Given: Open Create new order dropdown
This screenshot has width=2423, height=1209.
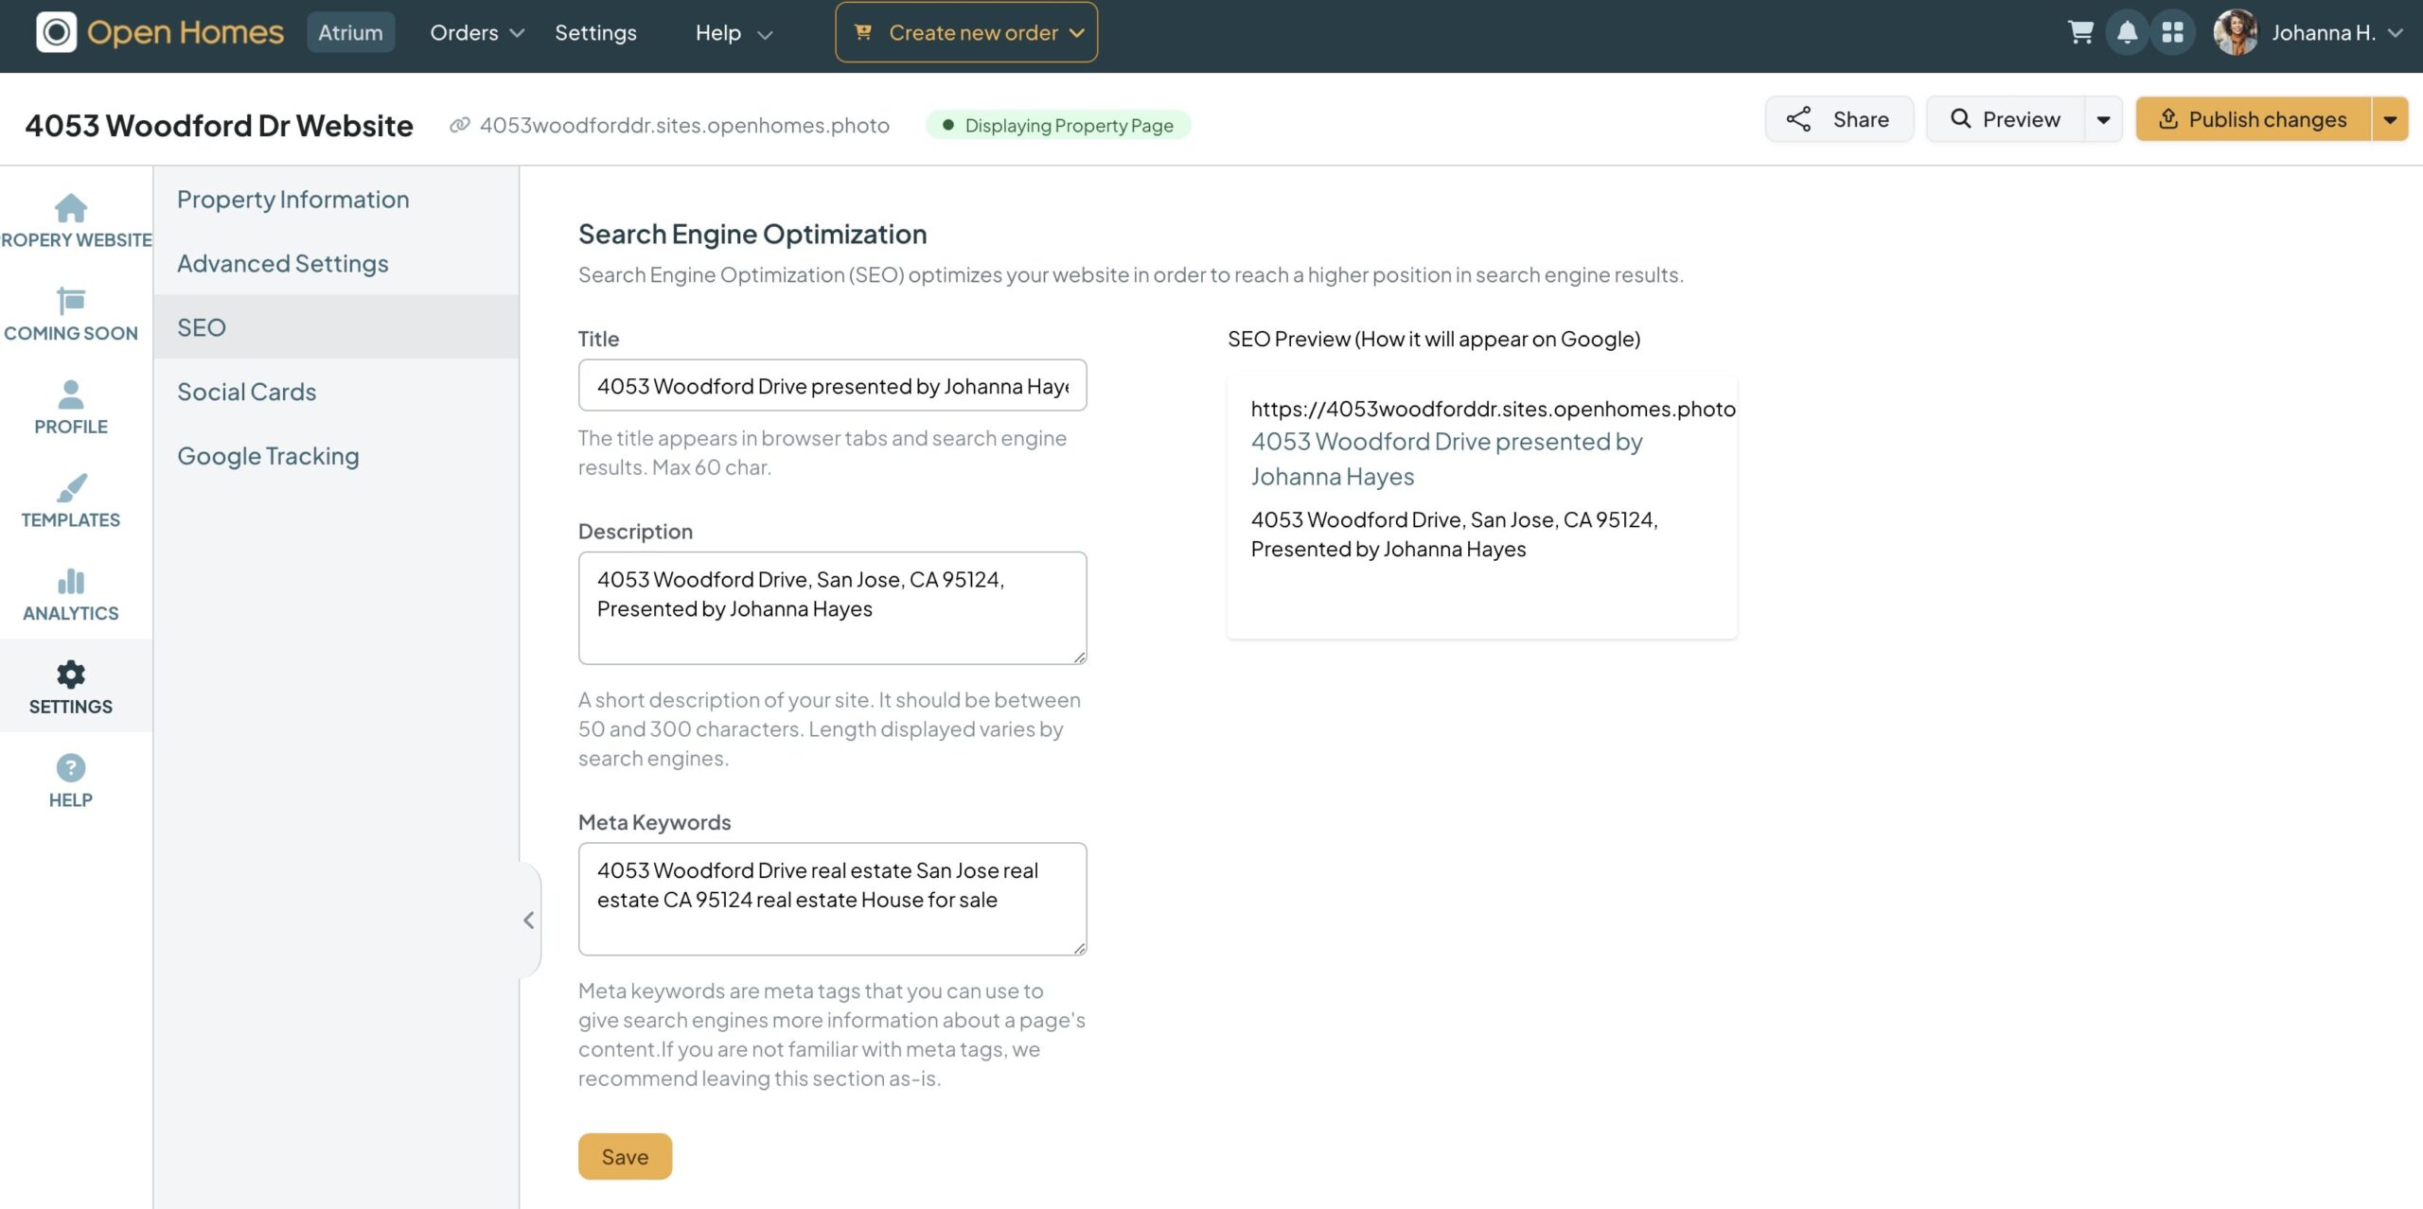Looking at the screenshot, I should (966, 32).
